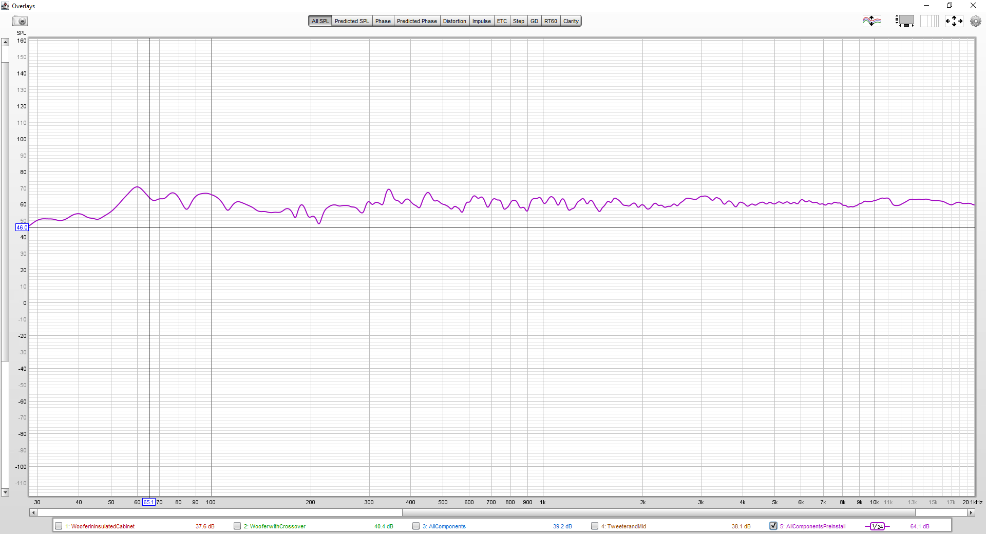Viewport: 986px width, 534px height.
Task: Click the WooferwithCrossover legend label
Action: coord(275,526)
